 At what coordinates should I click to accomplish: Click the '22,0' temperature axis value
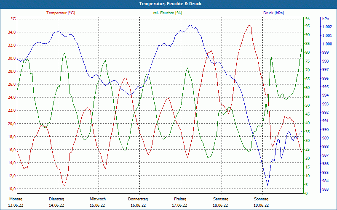(12, 110)
